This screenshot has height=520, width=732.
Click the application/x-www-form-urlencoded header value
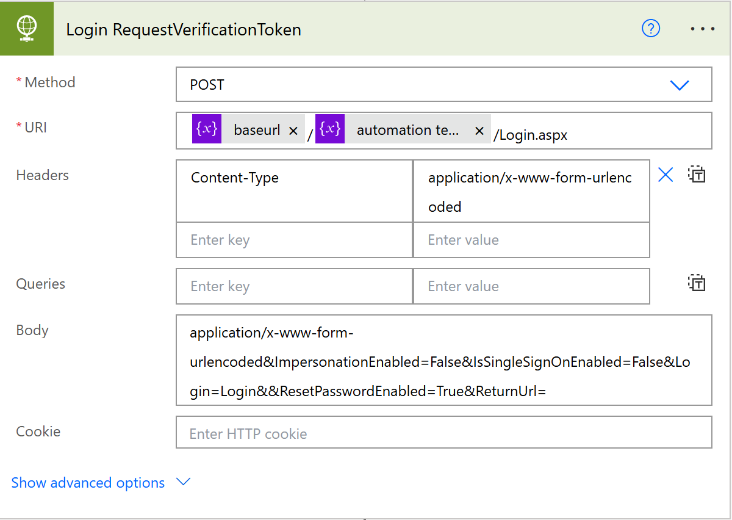(x=531, y=191)
